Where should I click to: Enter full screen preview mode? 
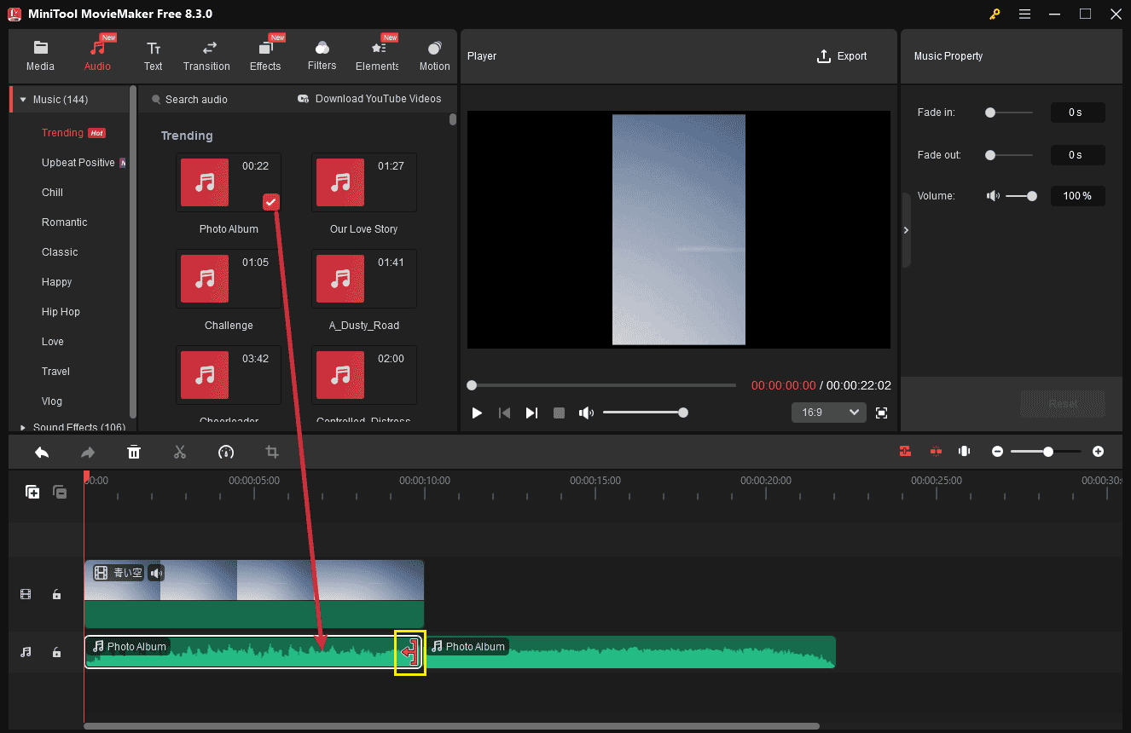(882, 413)
